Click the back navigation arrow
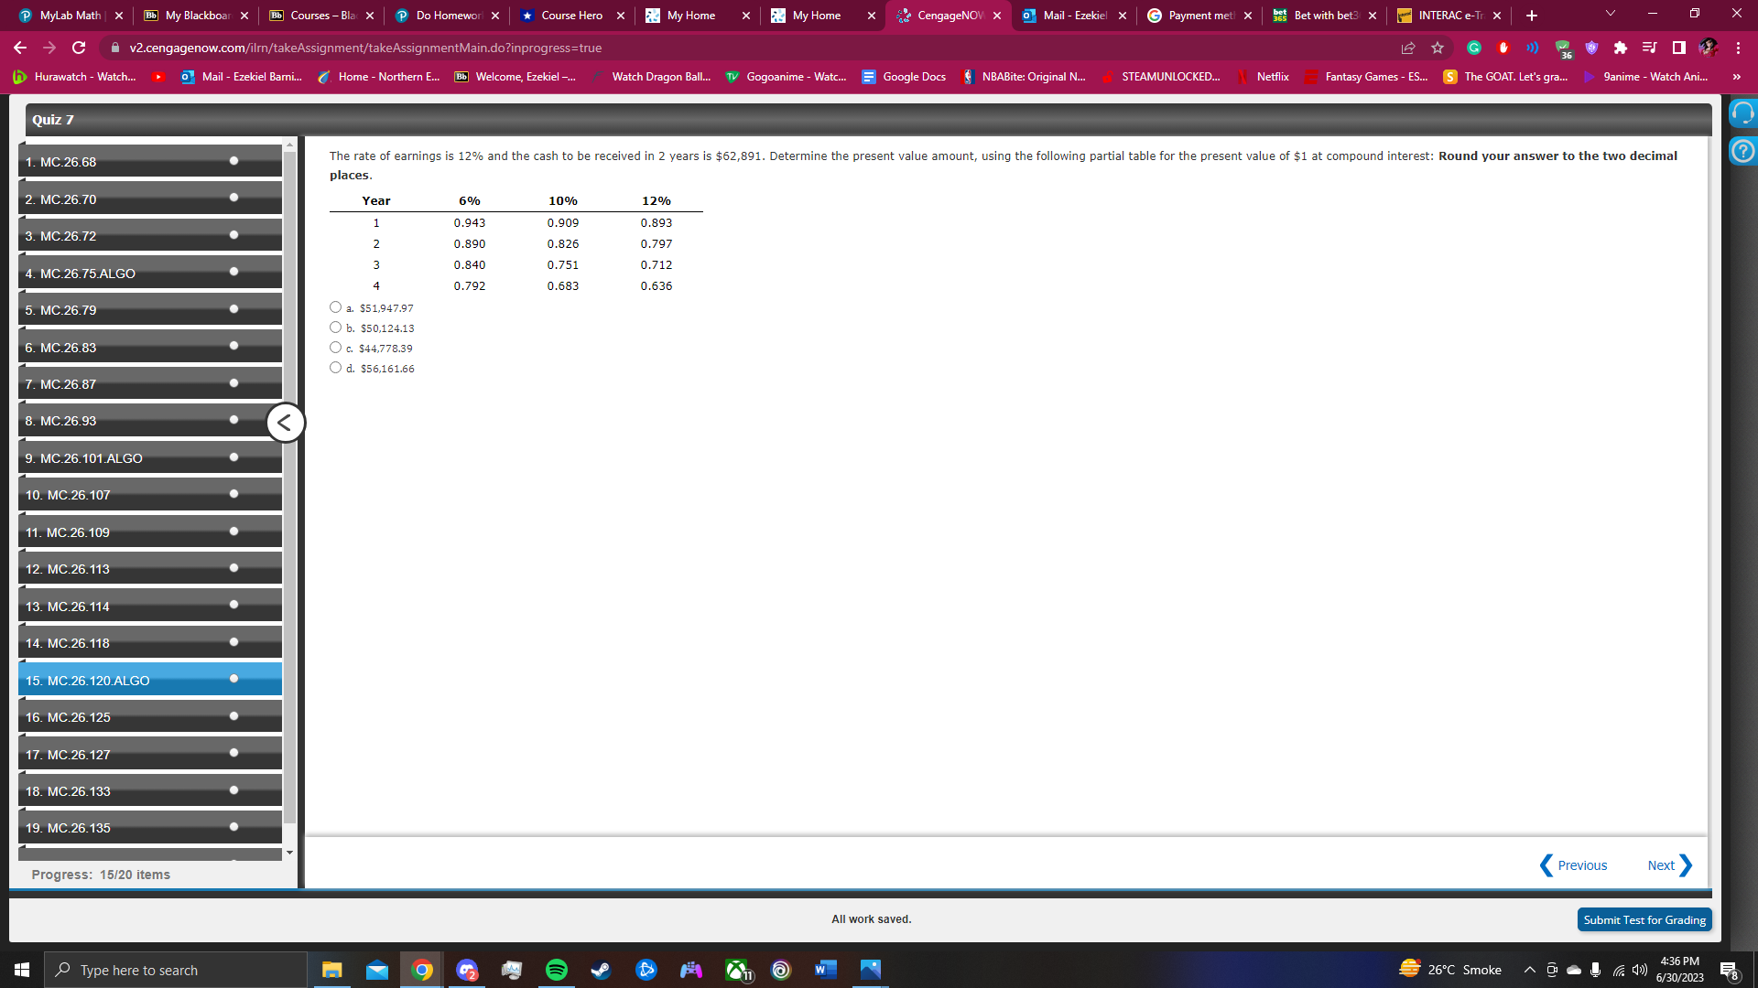 (18, 48)
